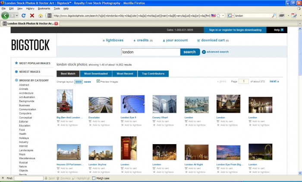Stop loading with the red X icon
The width and height of the screenshot is (302, 182).
click(32, 15)
